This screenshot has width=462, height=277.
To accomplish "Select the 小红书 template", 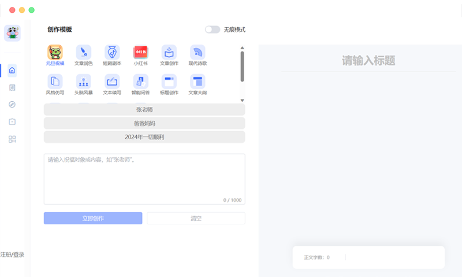I will [140, 53].
